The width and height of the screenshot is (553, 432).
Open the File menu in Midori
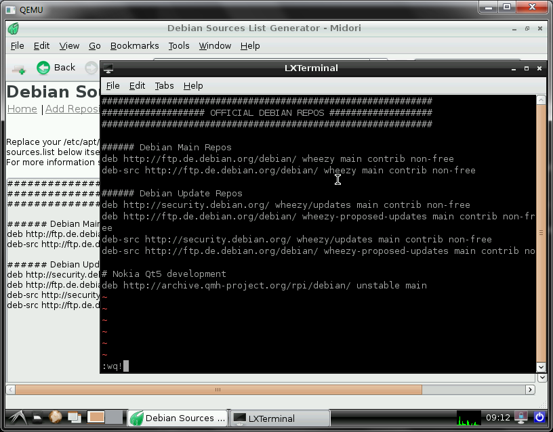coord(18,46)
